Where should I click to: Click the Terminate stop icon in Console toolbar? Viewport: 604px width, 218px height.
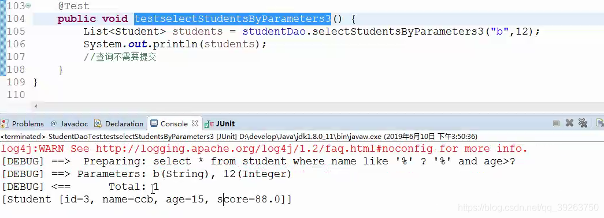click(x=556, y=123)
